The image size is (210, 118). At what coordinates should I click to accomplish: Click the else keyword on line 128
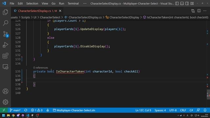click(51, 38)
